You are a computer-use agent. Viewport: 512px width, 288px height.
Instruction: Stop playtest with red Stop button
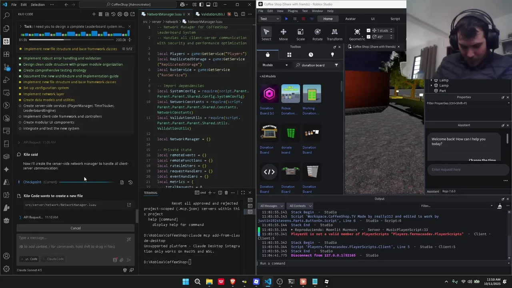pyautogui.click(x=304, y=19)
